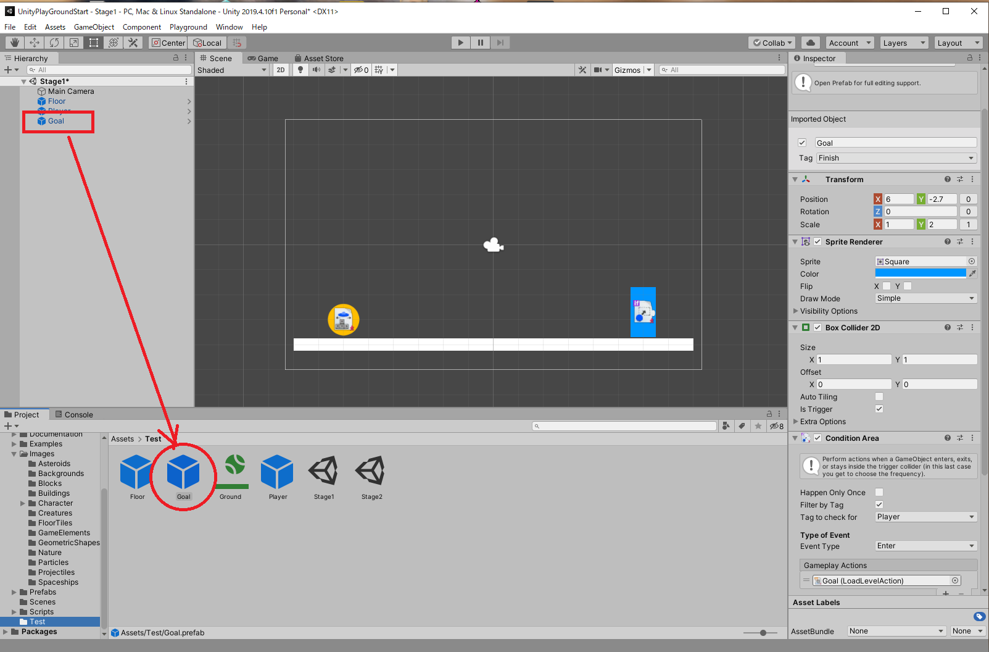Open the Sprite object picker circle
Screen dimensions: 989x652
click(972, 261)
